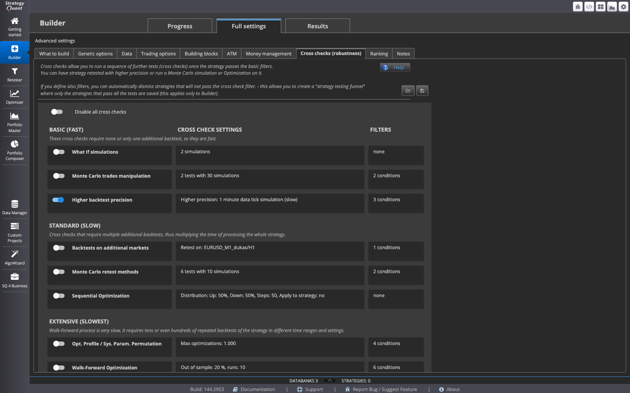The width and height of the screenshot is (630, 393).
Task: Click the chart icon in top toolbar
Action: (612, 7)
